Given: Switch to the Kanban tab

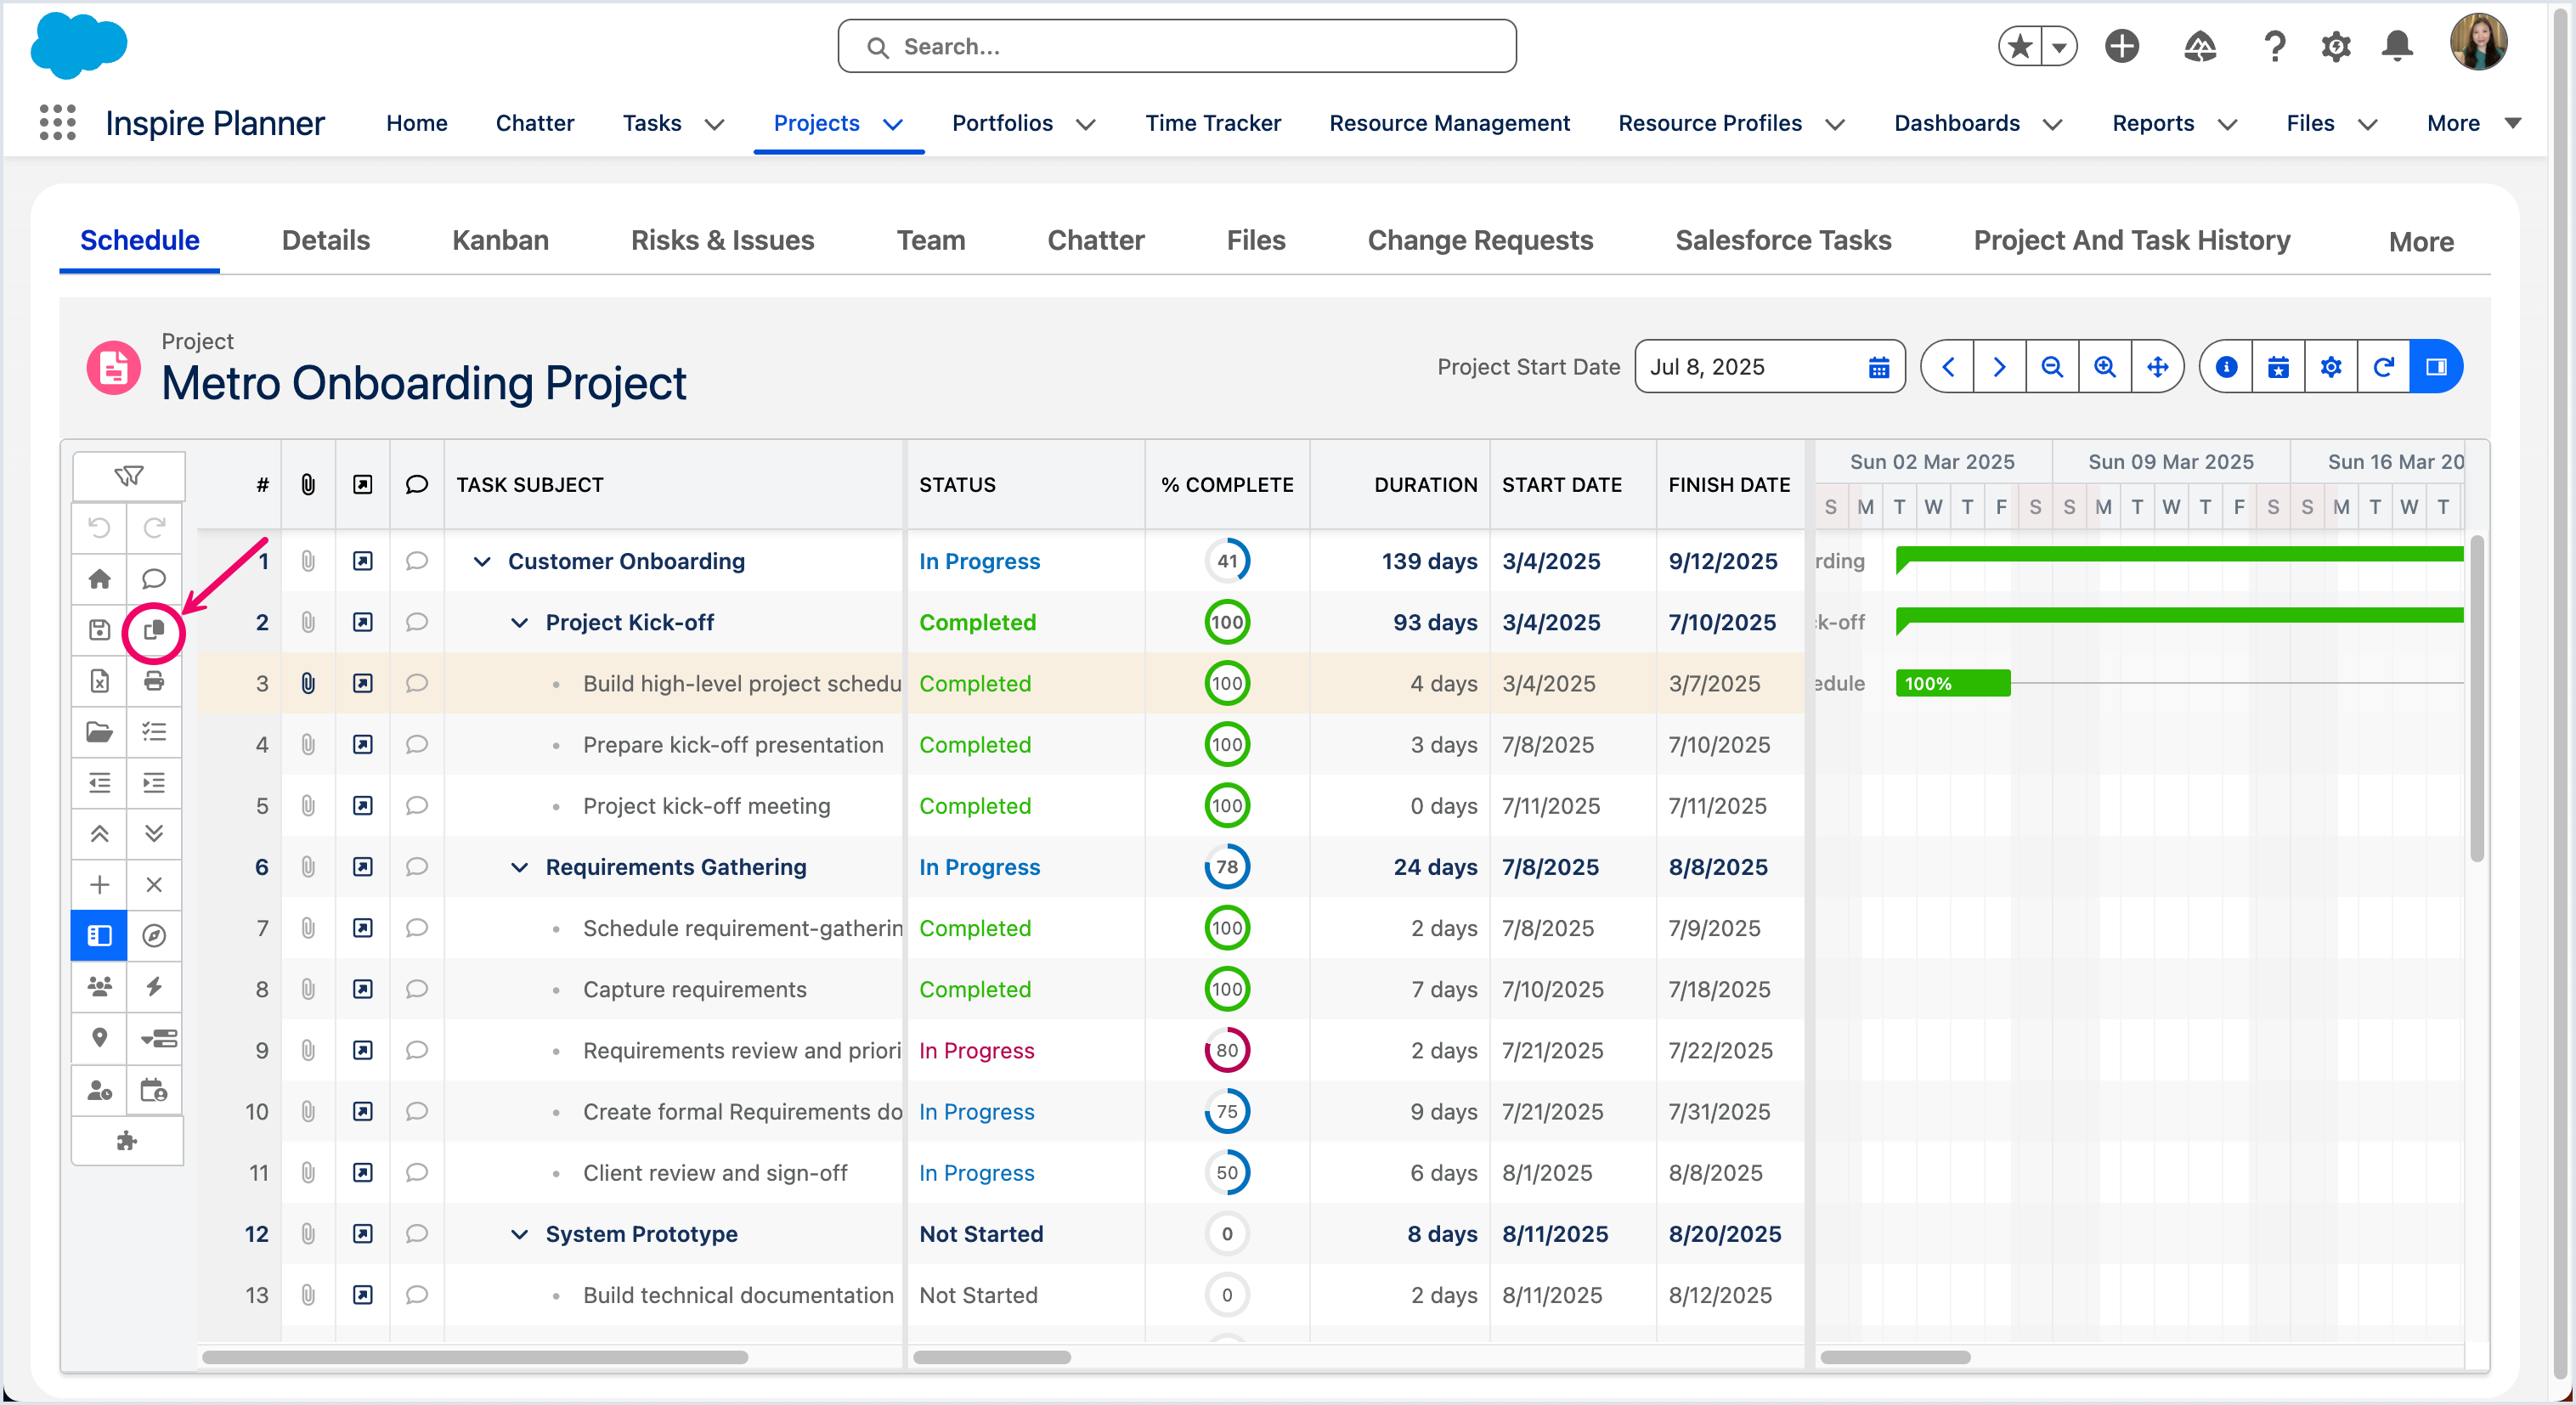Looking at the screenshot, I should pyautogui.click(x=500, y=240).
